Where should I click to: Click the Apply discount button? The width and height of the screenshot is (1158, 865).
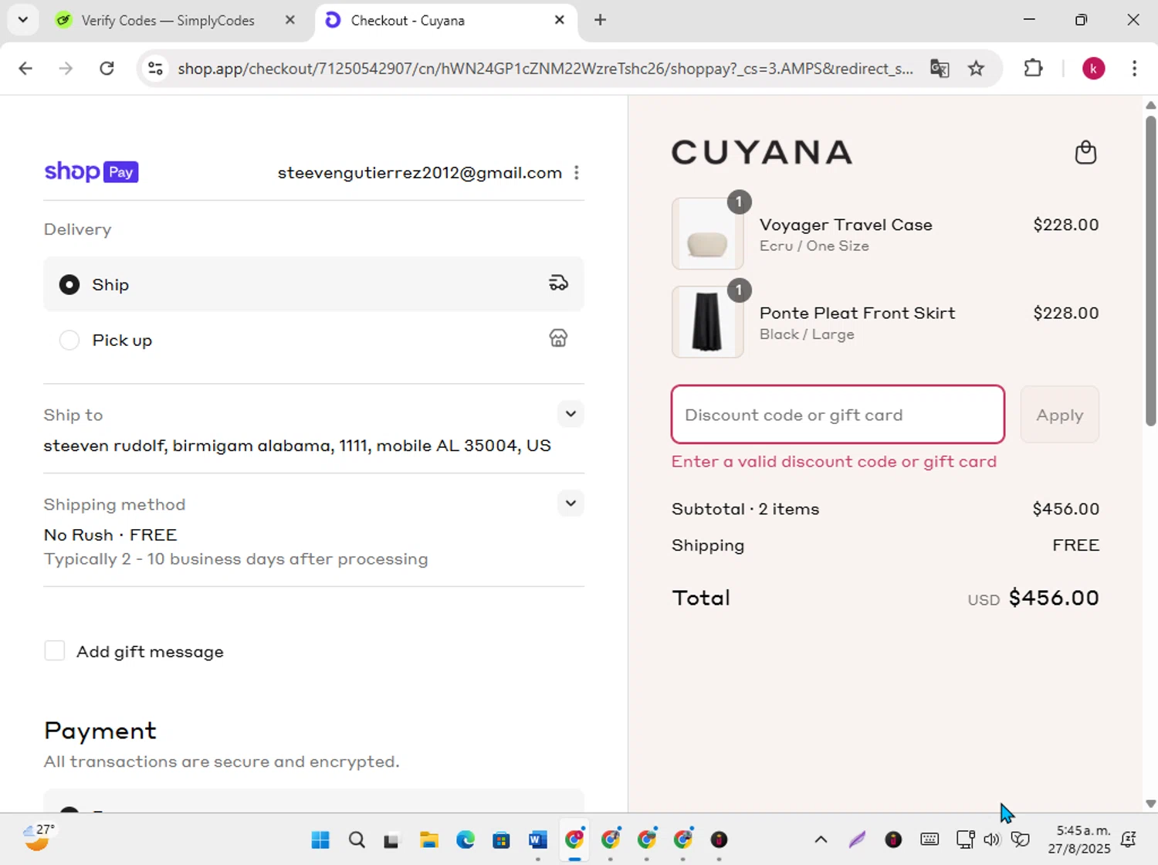pos(1059,415)
